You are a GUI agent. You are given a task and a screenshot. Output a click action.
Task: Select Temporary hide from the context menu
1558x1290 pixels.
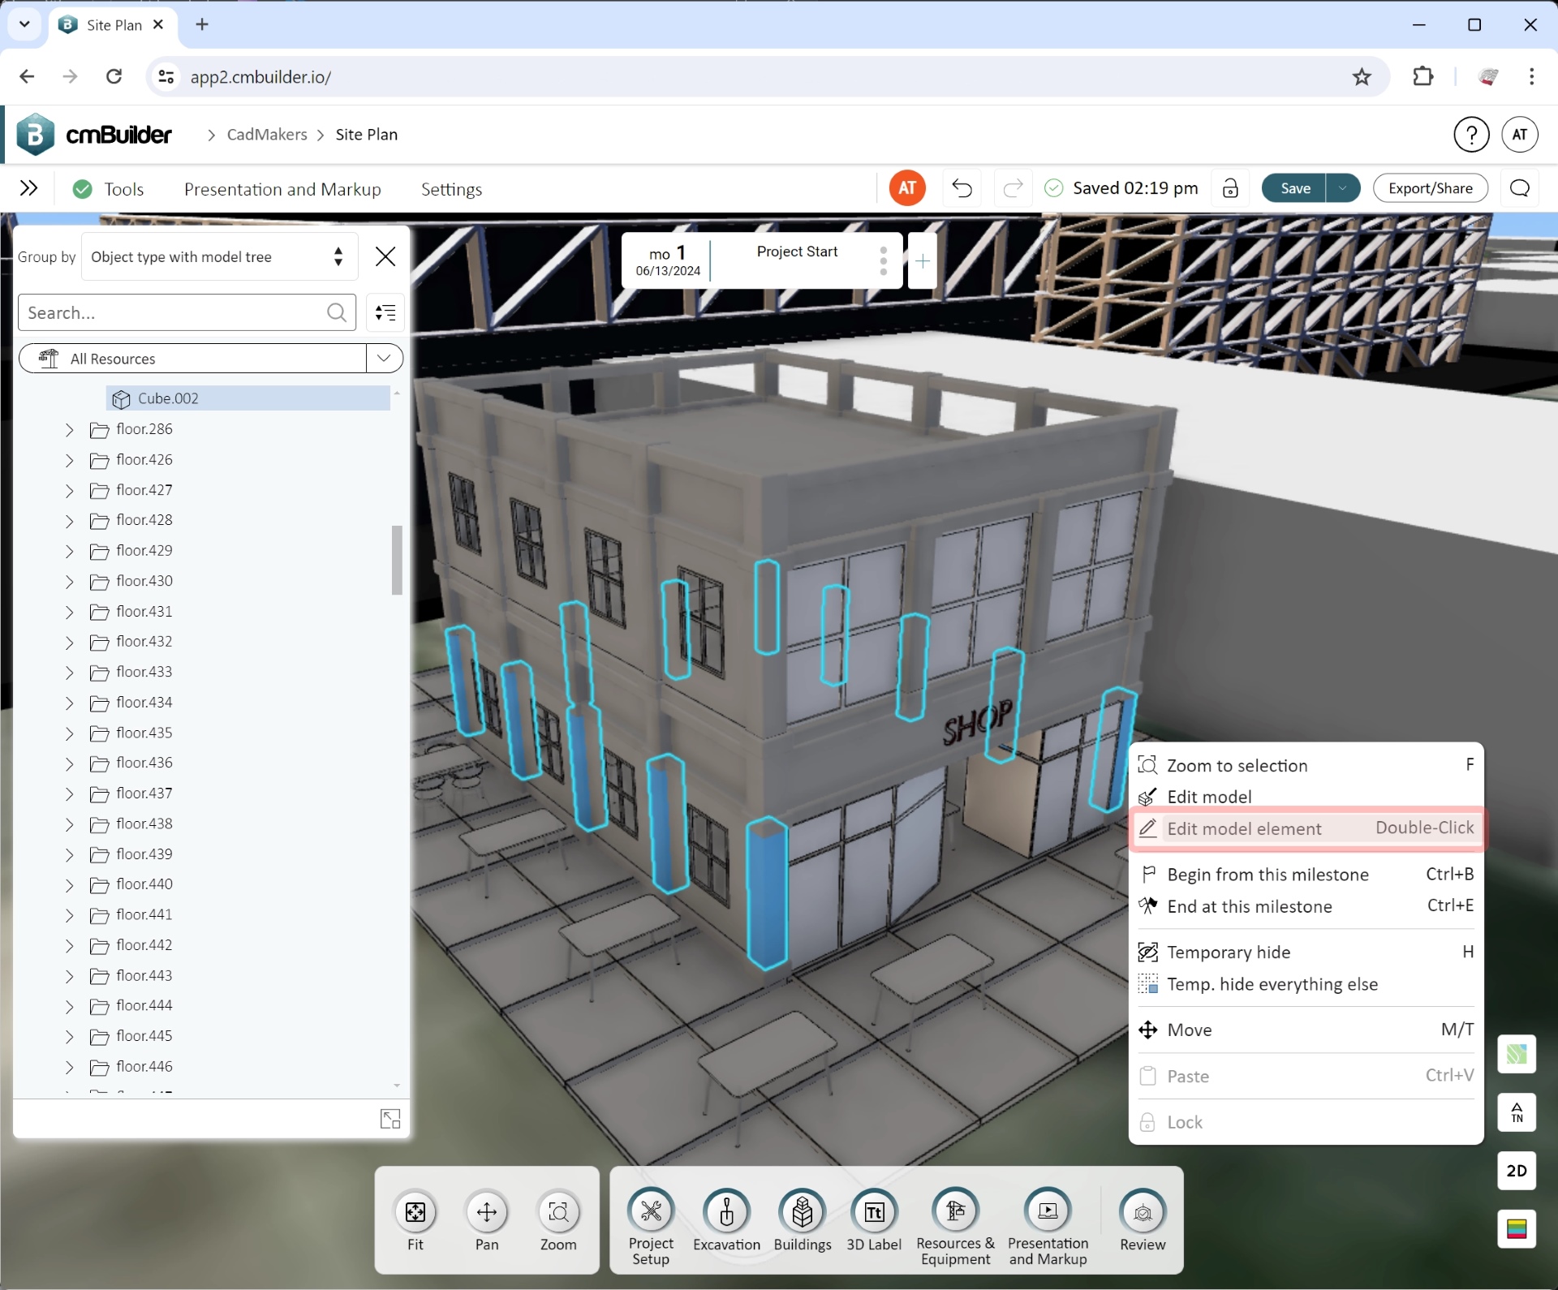(x=1229, y=952)
